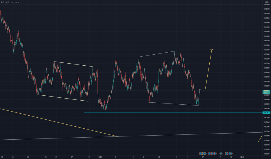Open the single event icon between dates 19 and 22
Image resolution: width=271 pixels, height=159 pixels.
point(227,154)
